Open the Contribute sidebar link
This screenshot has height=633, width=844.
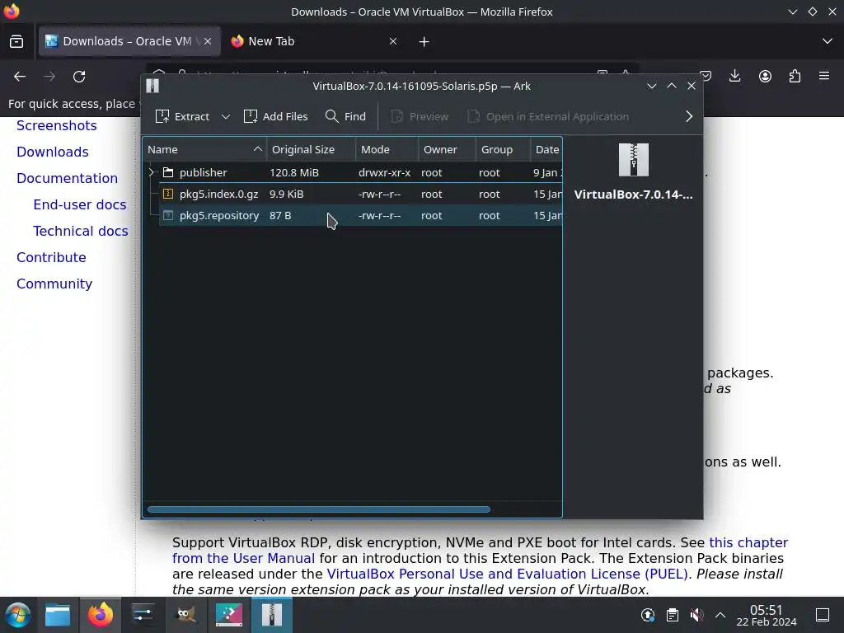coord(51,257)
